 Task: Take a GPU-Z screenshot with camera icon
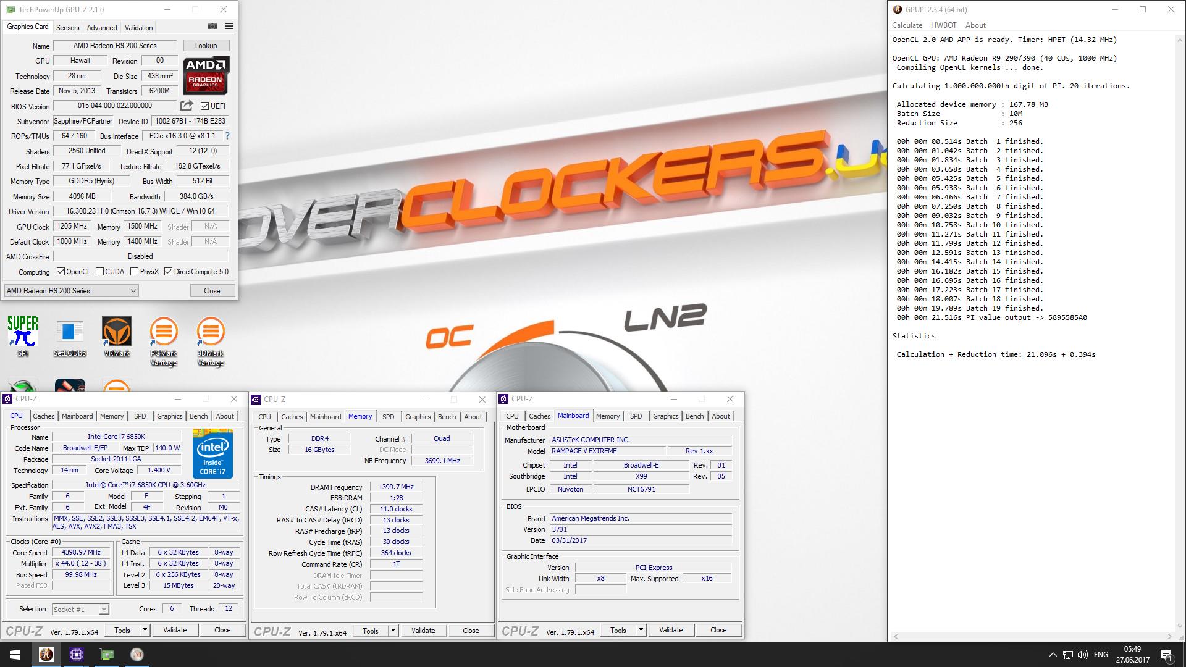click(212, 26)
